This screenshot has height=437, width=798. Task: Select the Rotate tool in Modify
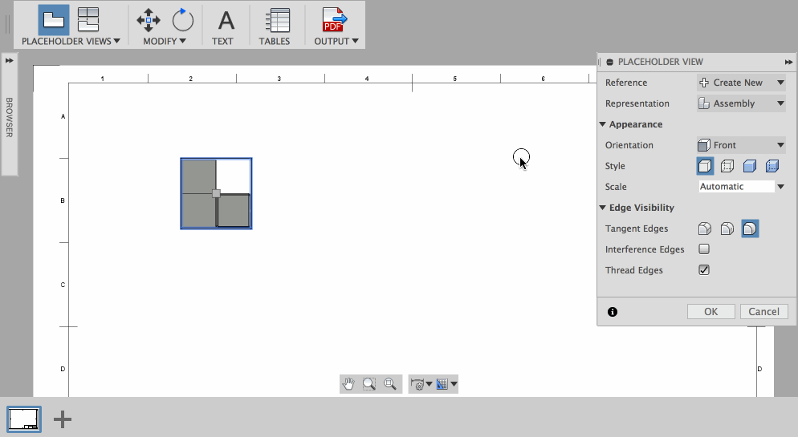click(x=182, y=20)
